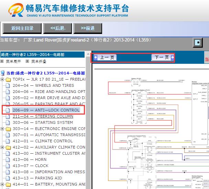
Task: Expand the 303-14 Electronic Engine Control folder
Action: point(2,129)
